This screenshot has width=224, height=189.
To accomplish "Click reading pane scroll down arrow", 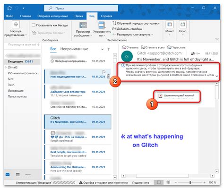I will 217,171.
